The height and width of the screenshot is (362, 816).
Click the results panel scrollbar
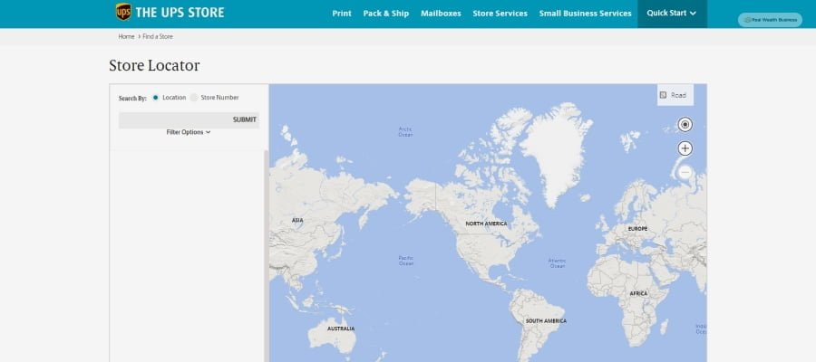click(267, 256)
